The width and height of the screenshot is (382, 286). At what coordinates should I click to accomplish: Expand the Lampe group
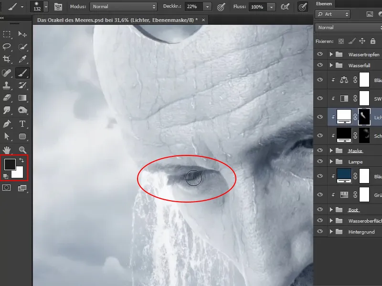[331, 162]
